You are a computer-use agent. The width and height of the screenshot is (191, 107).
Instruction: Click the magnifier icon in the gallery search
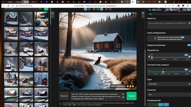6,8
